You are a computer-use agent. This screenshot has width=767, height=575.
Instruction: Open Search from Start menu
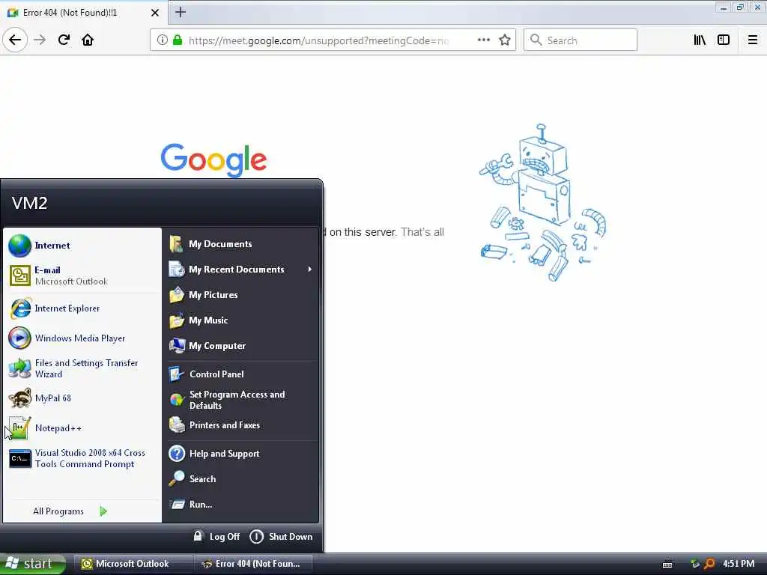(242, 478)
